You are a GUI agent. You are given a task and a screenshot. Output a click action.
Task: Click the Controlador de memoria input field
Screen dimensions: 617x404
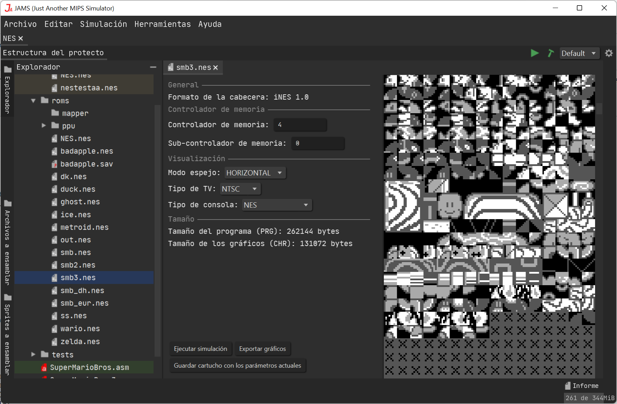[x=300, y=125]
